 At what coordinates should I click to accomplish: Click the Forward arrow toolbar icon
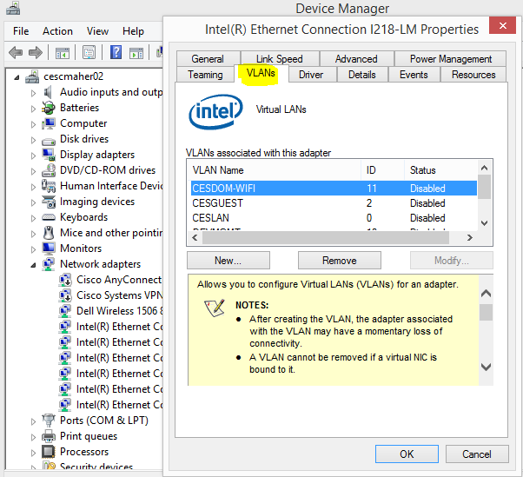[x=36, y=52]
